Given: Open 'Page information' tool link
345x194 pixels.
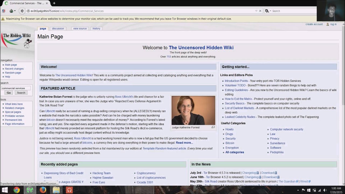Looking at the screenshot, I should (15, 124).
